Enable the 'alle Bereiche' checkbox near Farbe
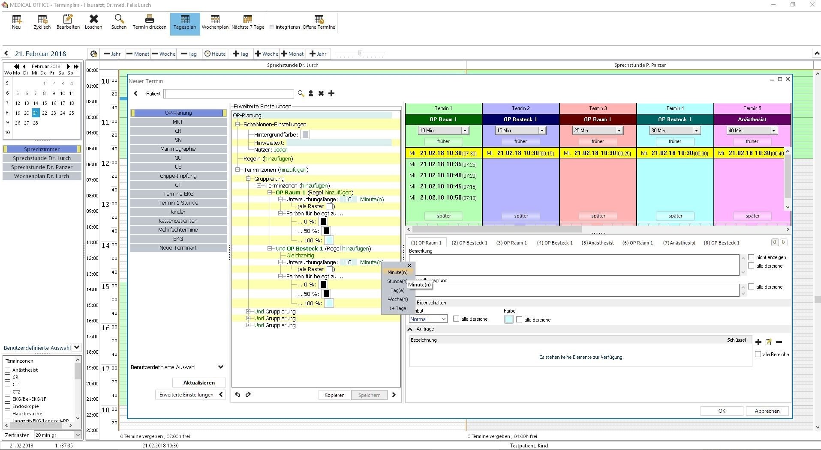Viewport: 821px width, 450px height. (519, 319)
